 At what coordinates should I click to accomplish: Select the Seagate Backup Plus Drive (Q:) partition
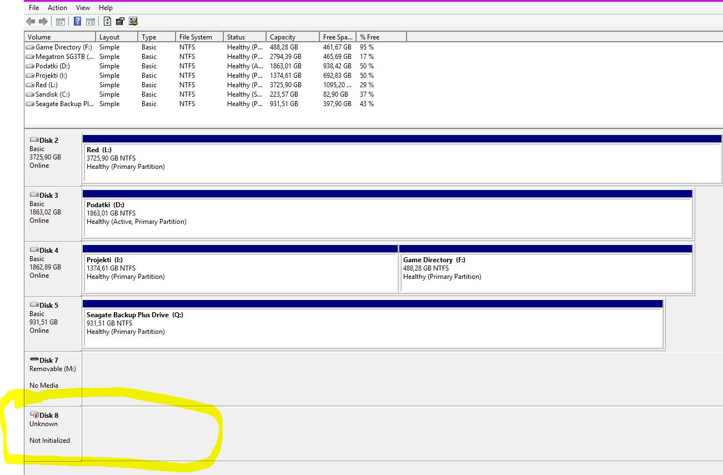(x=373, y=323)
